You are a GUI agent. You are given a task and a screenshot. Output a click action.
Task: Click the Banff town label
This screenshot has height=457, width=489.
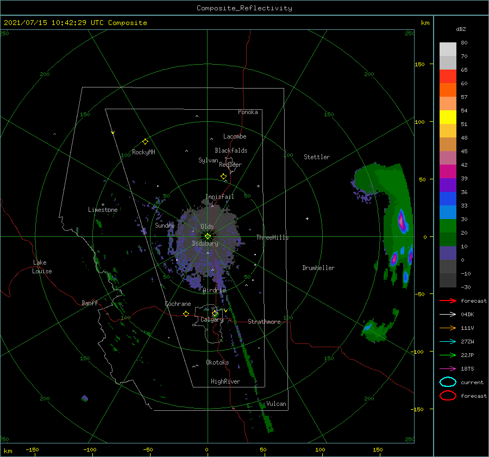(x=90, y=303)
